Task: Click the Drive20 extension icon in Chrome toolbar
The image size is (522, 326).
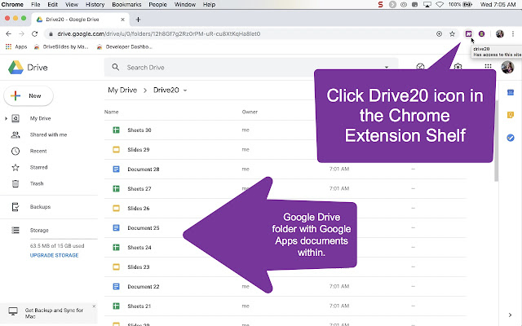Action: (x=468, y=33)
